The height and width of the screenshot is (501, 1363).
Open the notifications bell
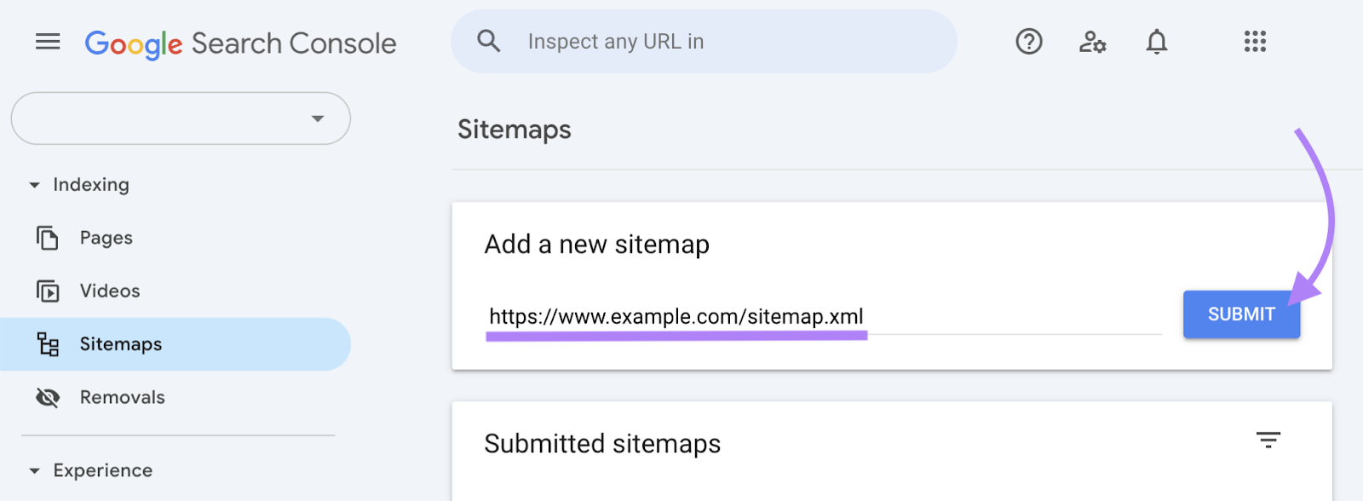pyautogui.click(x=1156, y=41)
